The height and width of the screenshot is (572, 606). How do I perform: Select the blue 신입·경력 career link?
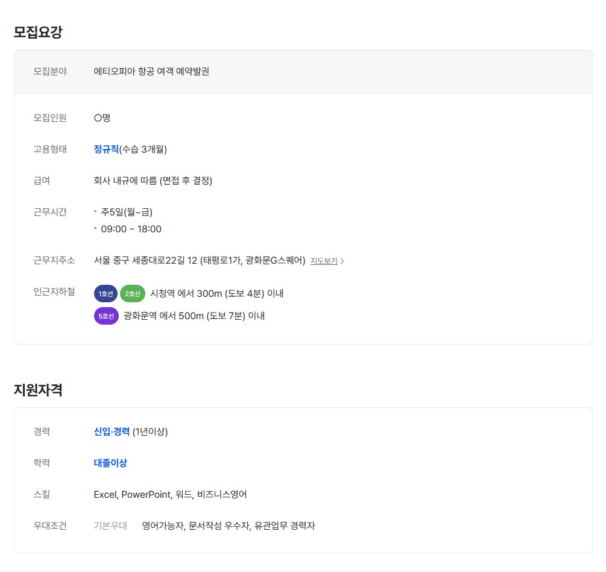click(x=112, y=431)
